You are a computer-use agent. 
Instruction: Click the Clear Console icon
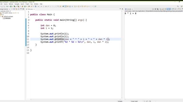(161, 9)
